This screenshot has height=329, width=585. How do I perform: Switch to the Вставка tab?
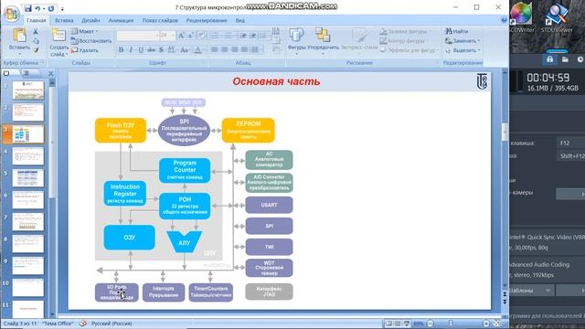pos(64,20)
